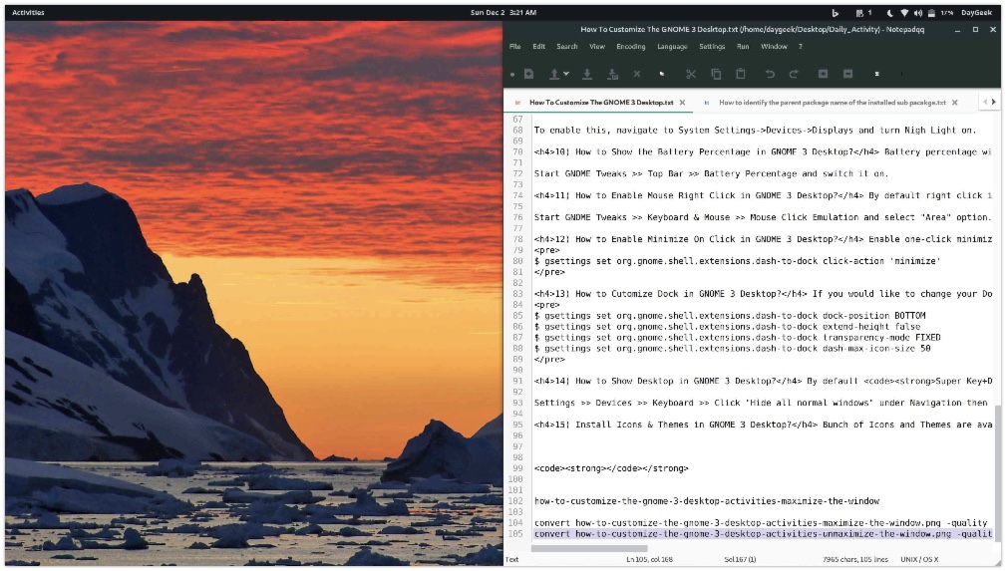Zoom in using the plus toolbar icon
The image size is (1006, 571).
823,74
